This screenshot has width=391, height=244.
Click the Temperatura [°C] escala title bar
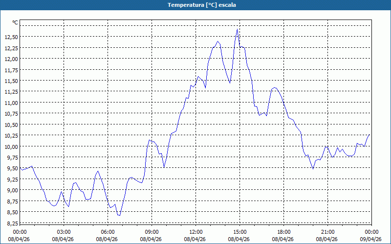(195, 5)
